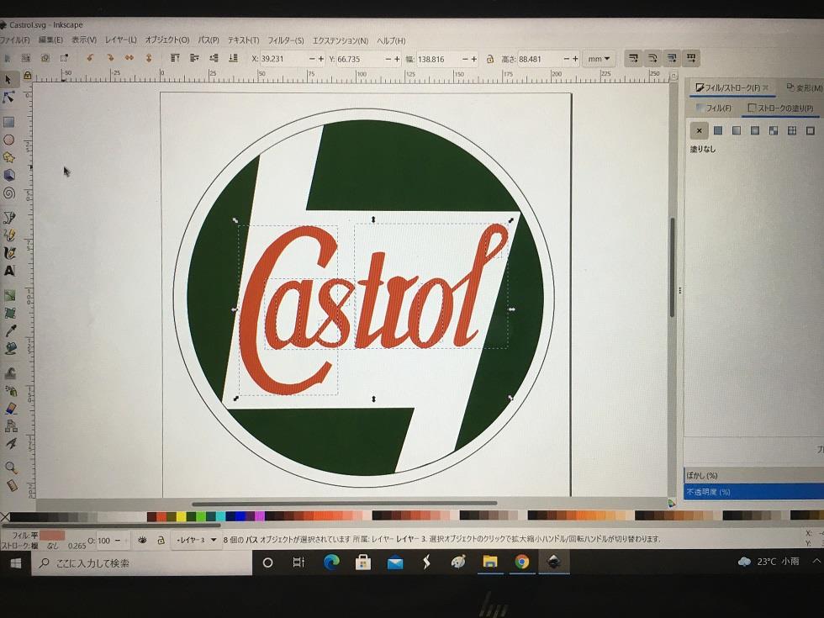Select the Calligraphy tool

pos(9,253)
